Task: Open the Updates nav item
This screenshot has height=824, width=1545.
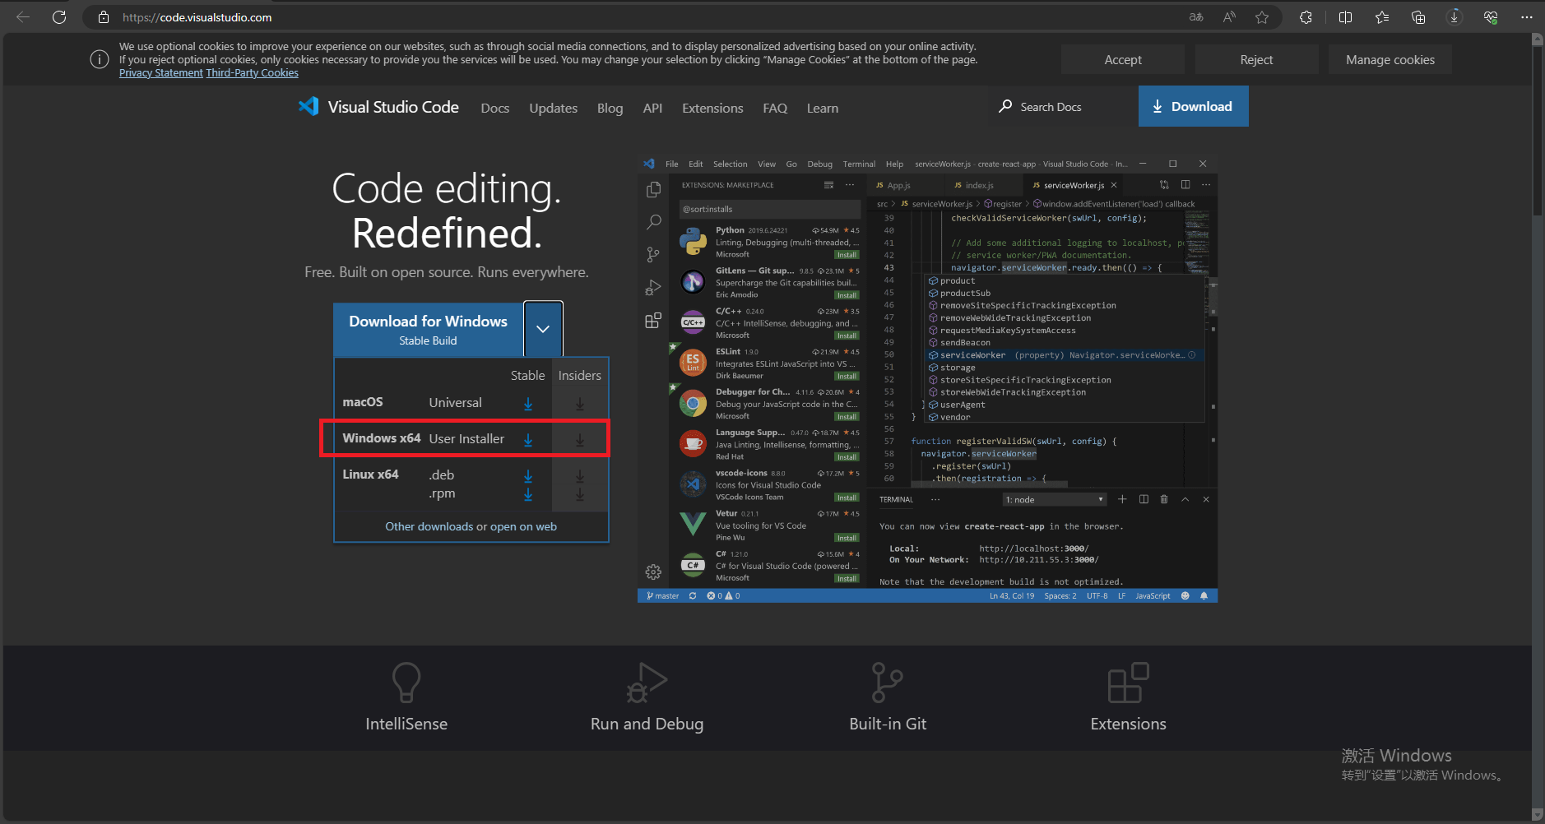Action: pos(554,108)
